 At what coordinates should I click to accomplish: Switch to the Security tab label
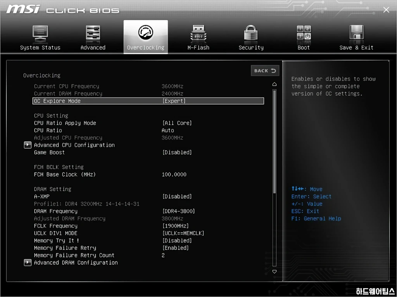click(x=251, y=48)
